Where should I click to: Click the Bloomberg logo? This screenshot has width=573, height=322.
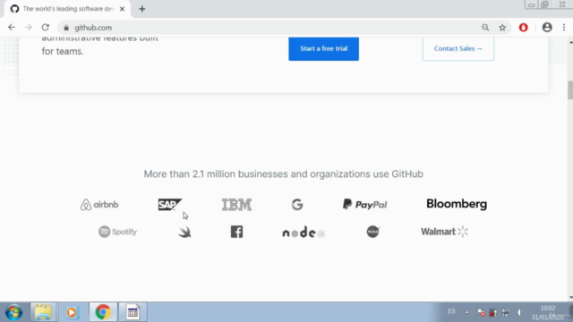[457, 204]
